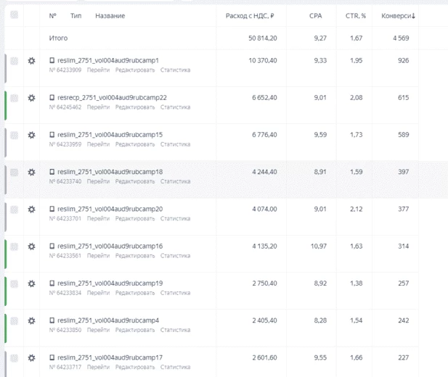
Task: Select checkbox for reslim camp4 row
Action: (x=14, y=320)
